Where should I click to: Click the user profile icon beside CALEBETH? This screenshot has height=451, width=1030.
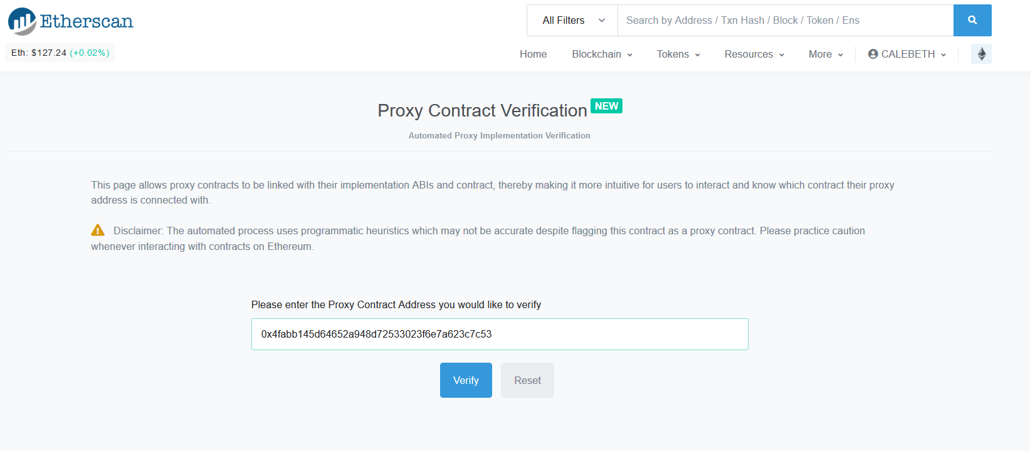[x=873, y=54]
